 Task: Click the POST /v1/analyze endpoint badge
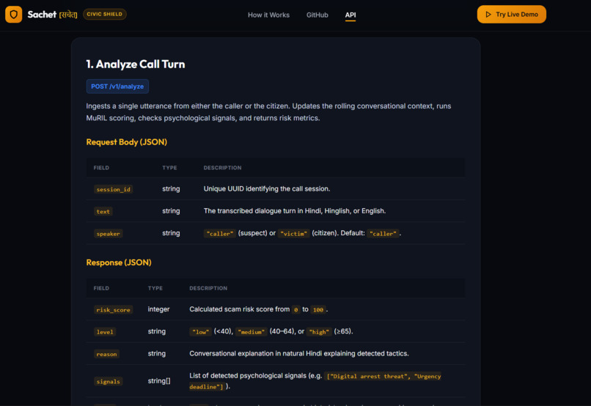pyautogui.click(x=117, y=86)
